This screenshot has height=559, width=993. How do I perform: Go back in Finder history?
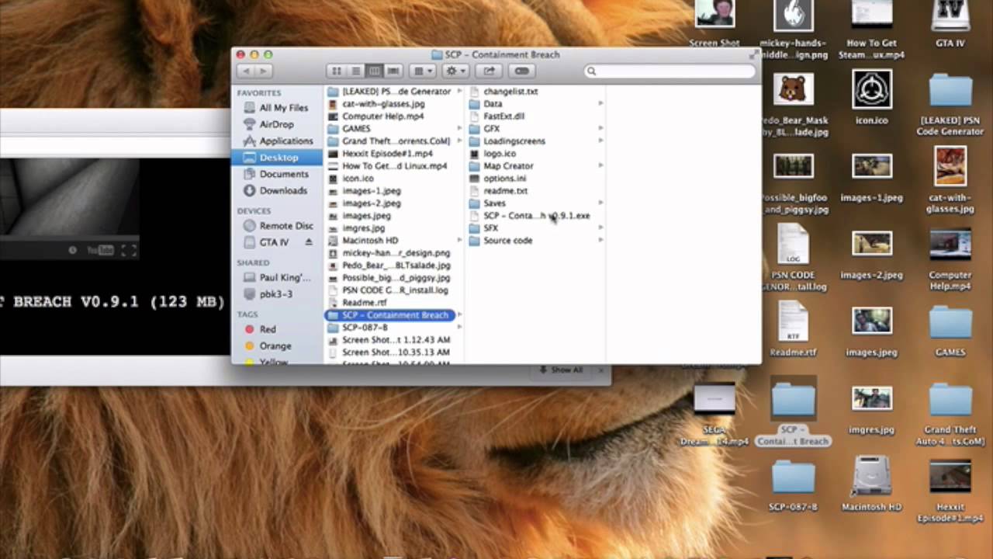click(x=246, y=71)
